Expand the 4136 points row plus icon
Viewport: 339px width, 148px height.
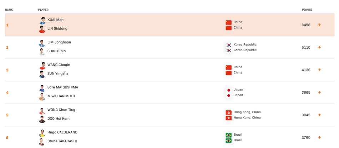[x=319, y=70]
